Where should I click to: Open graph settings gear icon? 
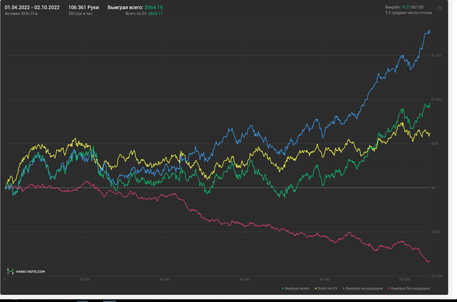pyautogui.click(x=440, y=8)
